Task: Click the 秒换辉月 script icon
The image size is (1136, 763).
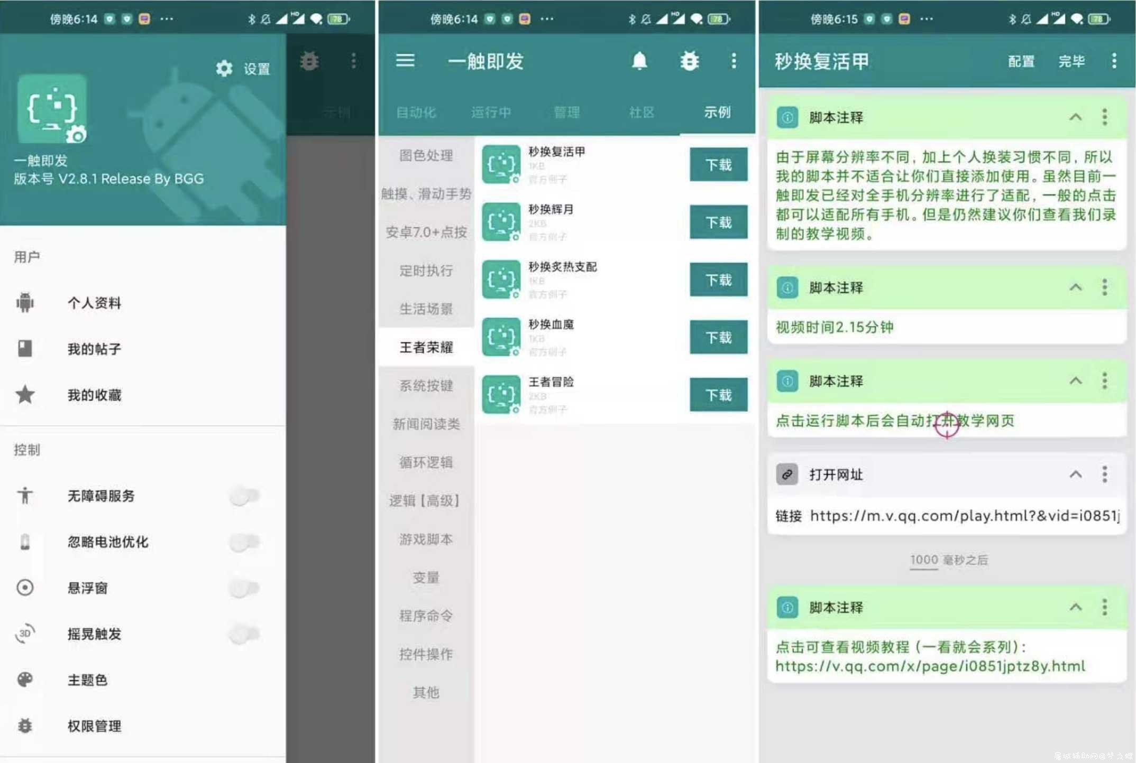Action: tap(501, 222)
